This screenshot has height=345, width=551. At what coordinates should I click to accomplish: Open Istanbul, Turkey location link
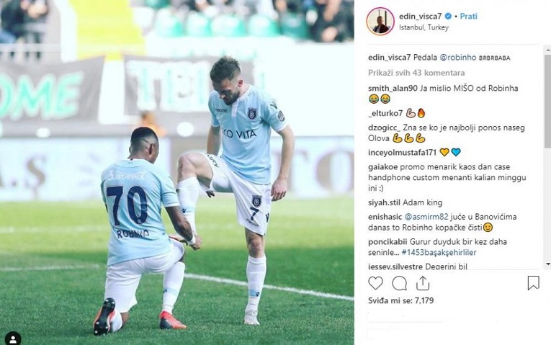tap(424, 27)
